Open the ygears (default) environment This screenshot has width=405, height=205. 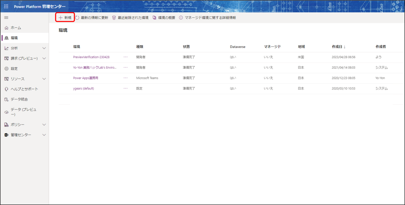[x=83, y=88]
